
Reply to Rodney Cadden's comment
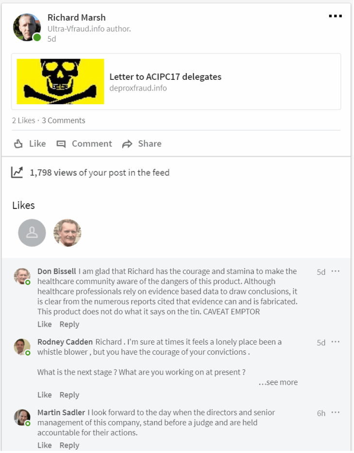(69, 395)
